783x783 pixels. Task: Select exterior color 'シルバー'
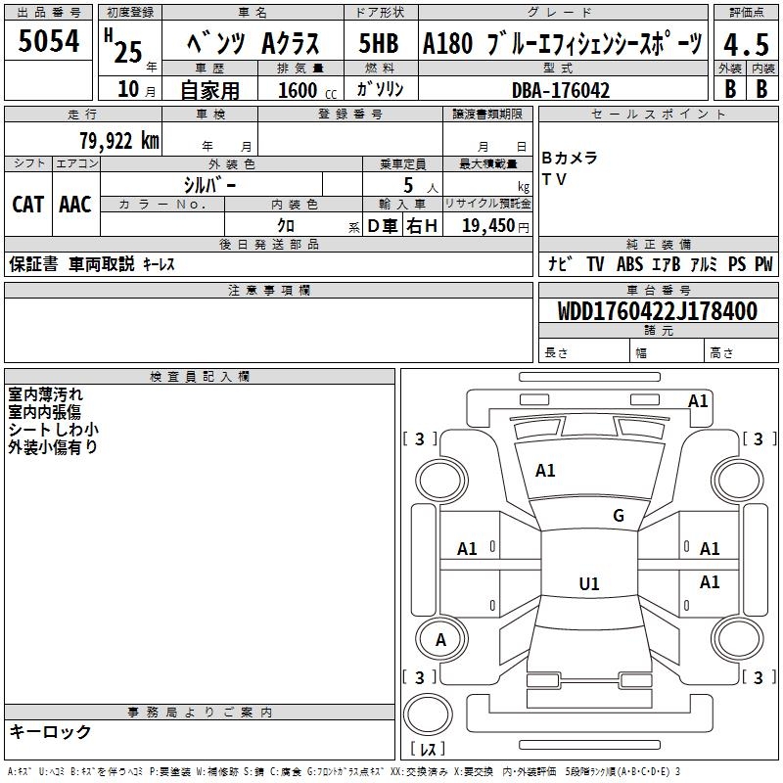(209, 185)
